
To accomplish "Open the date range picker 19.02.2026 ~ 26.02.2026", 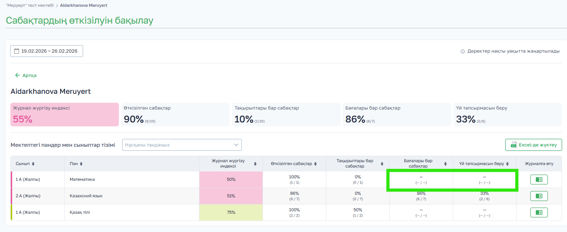I will 49,51.
